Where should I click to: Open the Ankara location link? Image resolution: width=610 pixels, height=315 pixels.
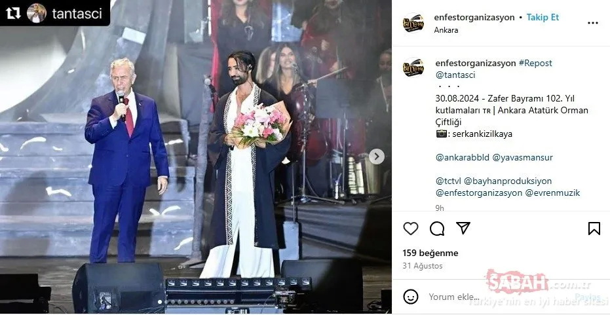click(x=446, y=30)
